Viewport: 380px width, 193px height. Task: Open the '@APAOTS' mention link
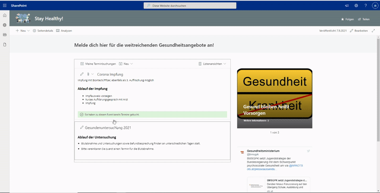point(296,165)
